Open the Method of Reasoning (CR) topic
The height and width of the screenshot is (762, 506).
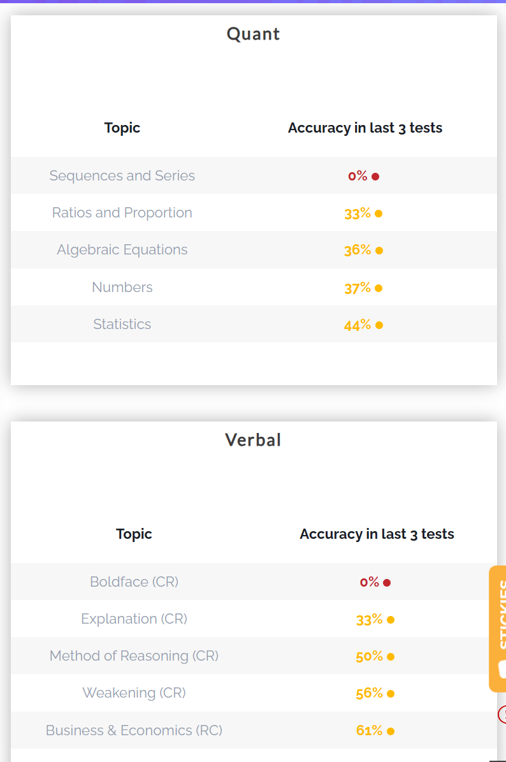pyautogui.click(x=134, y=656)
